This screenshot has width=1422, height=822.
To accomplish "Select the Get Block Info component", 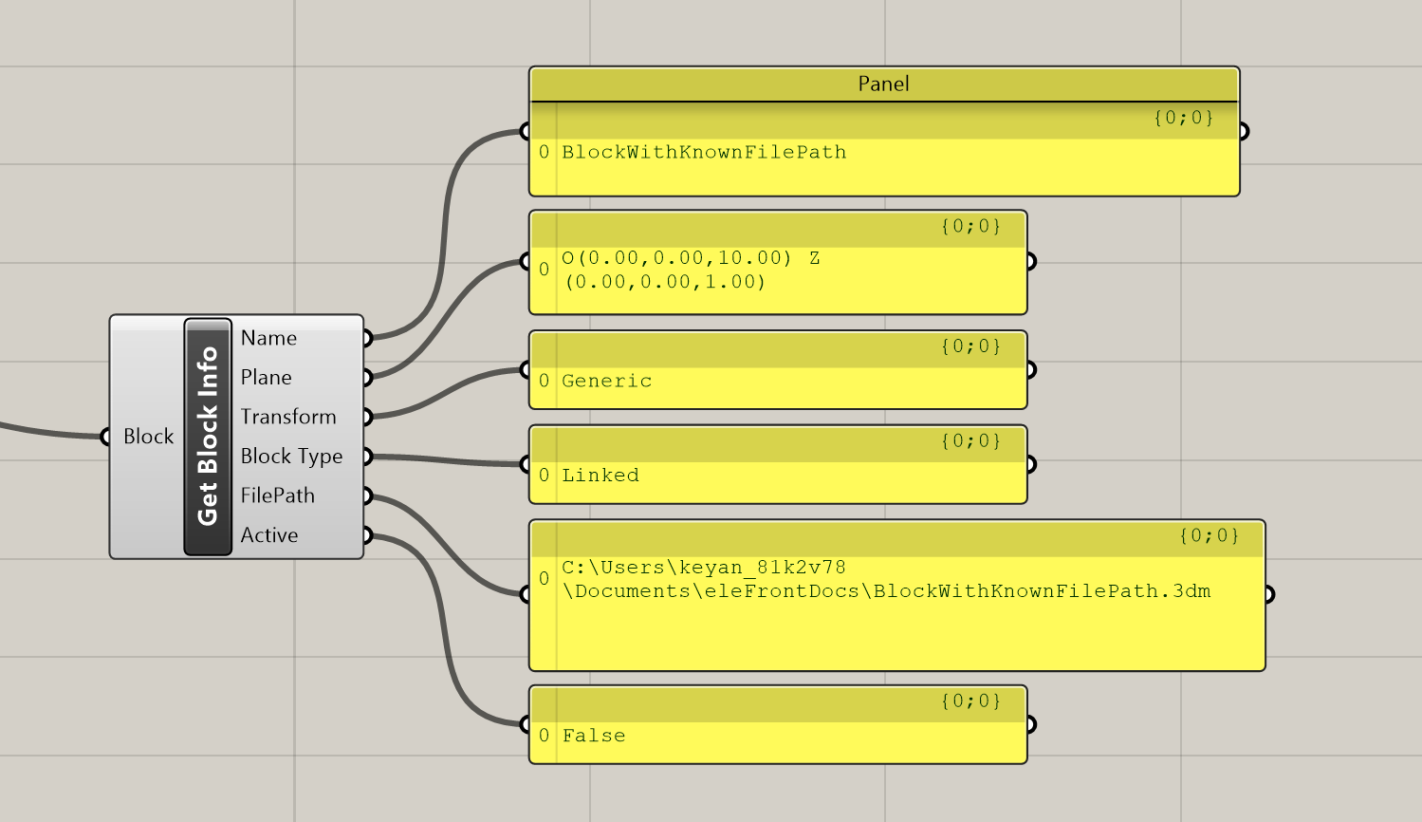I will [x=207, y=437].
